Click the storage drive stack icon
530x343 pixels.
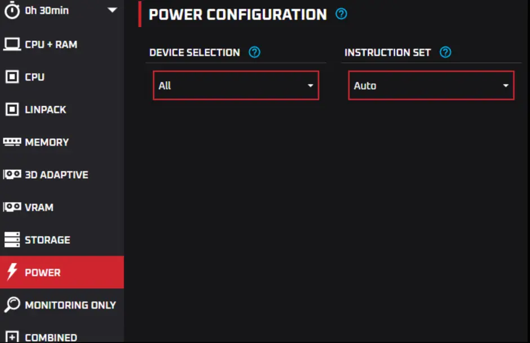point(12,240)
